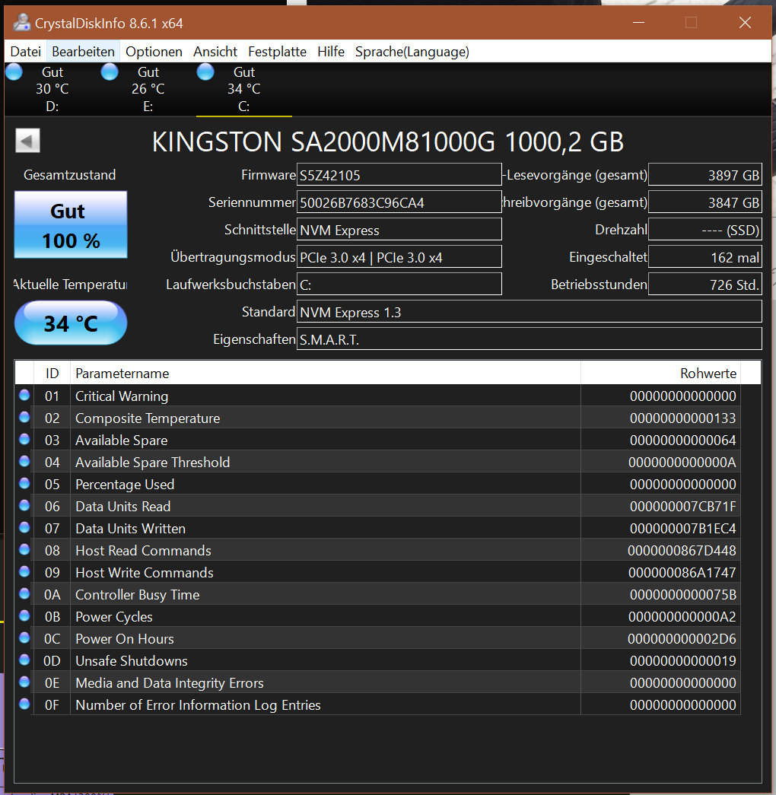This screenshot has width=776, height=795.
Task: Click the Eigenschaften field S.M.A.R.T.
Action: click(529, 339)
